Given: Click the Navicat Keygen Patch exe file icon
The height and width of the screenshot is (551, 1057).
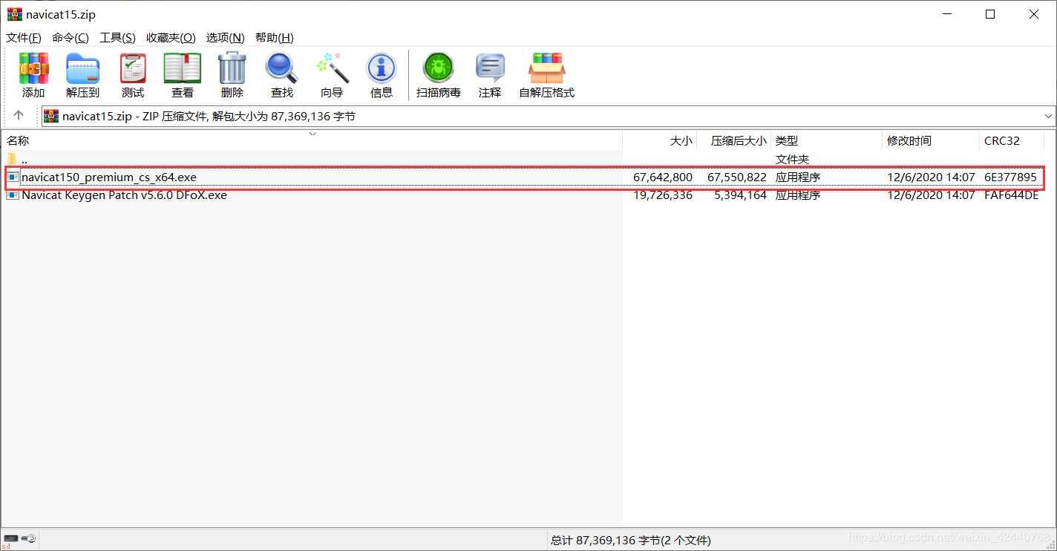Looking at the screenshot, I should point(13,195).
